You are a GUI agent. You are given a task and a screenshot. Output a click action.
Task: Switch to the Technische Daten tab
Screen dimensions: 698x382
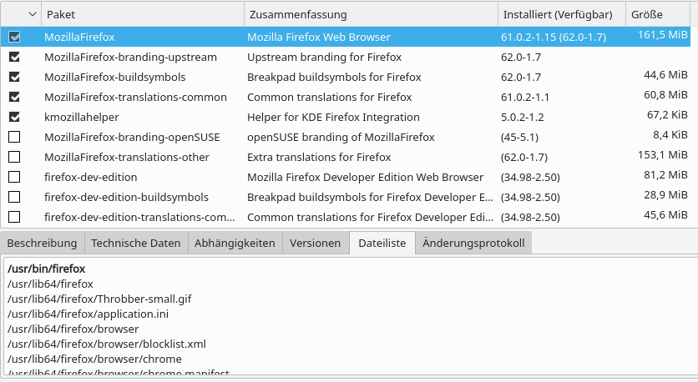click(x=136, y=244)
